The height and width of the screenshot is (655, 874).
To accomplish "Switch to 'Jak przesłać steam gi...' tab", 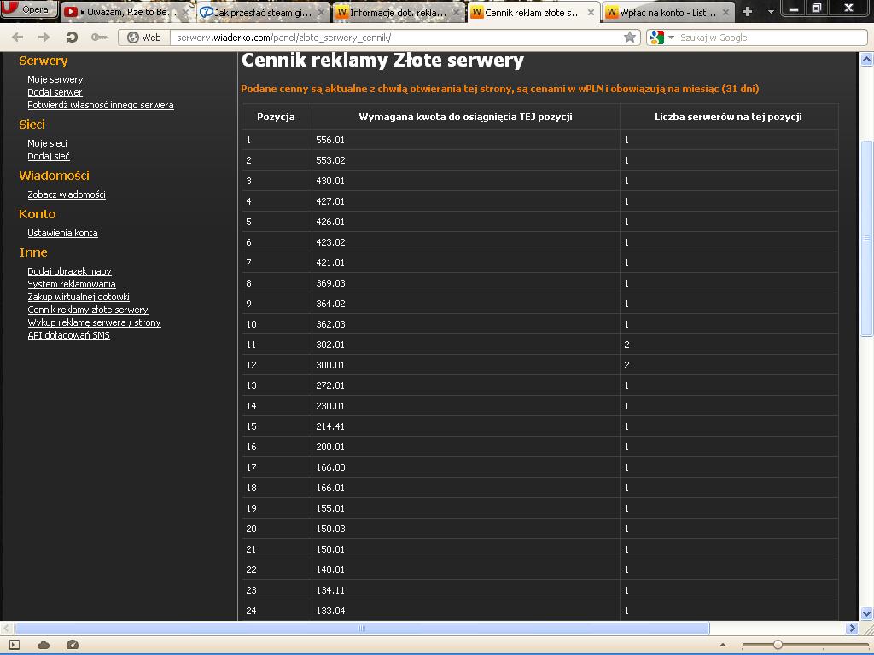I will 263,12.
